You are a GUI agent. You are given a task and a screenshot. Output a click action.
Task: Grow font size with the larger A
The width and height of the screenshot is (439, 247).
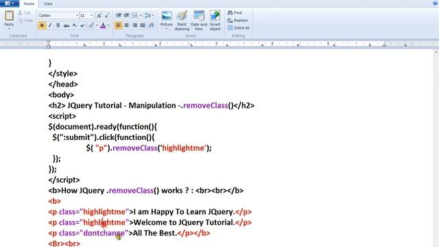[99, 15]
